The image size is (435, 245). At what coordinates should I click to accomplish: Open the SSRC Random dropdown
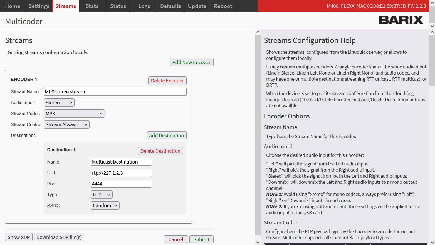pyautogui.click(x=105, y=206)
